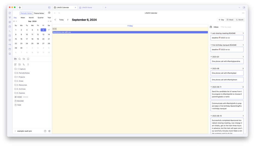Viewport: 255px width, 146px height.
Task: Open command palette terminal icon
Action: click(x=10, y=31)
